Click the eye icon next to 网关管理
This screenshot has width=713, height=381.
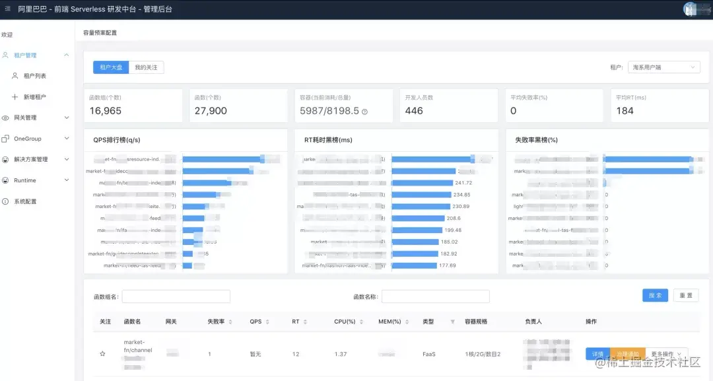tap(5, 118)
